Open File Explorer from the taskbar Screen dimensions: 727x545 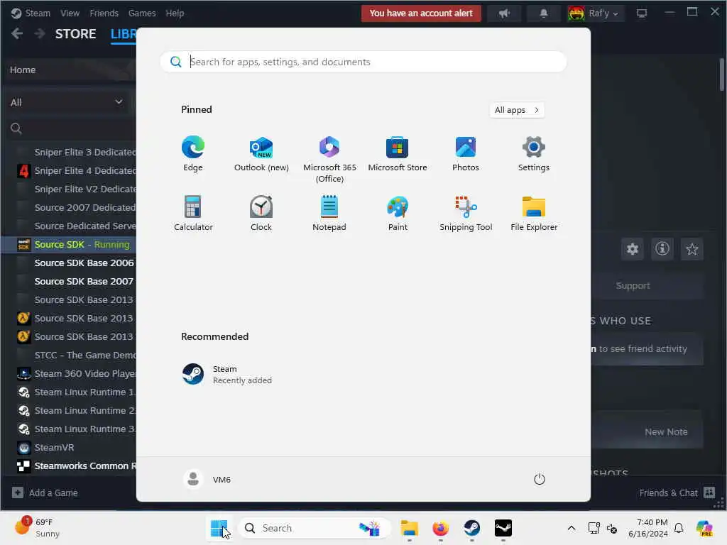410,528
